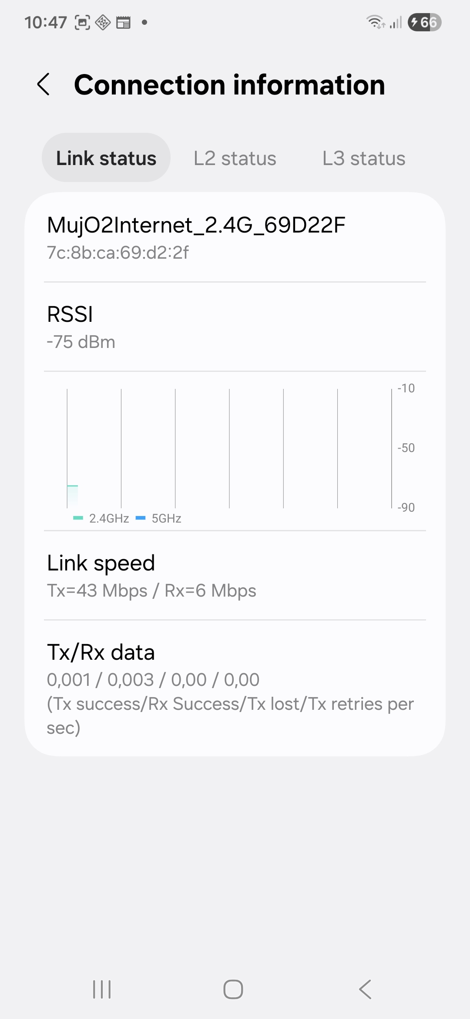Tap the calendar notification icon

pos(123,22)
